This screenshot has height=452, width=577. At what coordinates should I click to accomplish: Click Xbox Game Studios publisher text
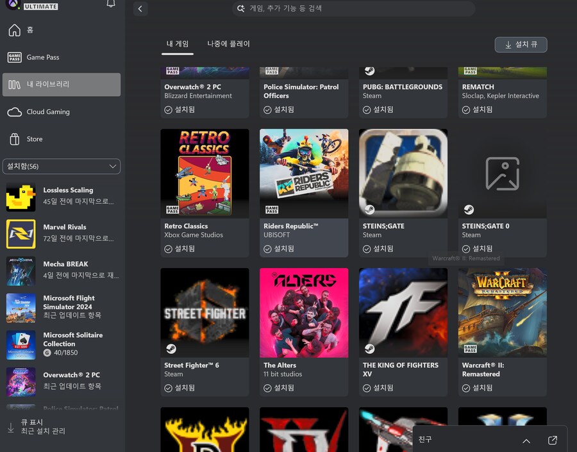(x=194, y=235)
